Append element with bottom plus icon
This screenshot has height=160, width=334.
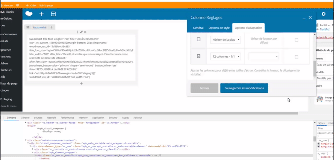coord(81,83)
